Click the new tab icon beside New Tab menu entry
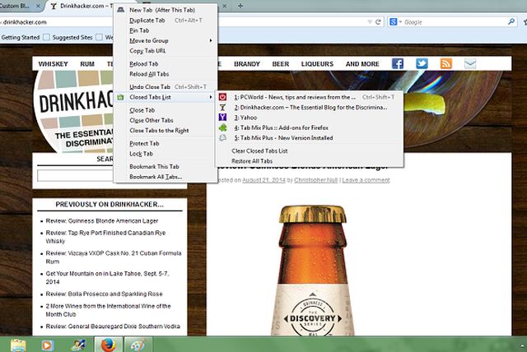Screen dimensions: 527x352 121,10
